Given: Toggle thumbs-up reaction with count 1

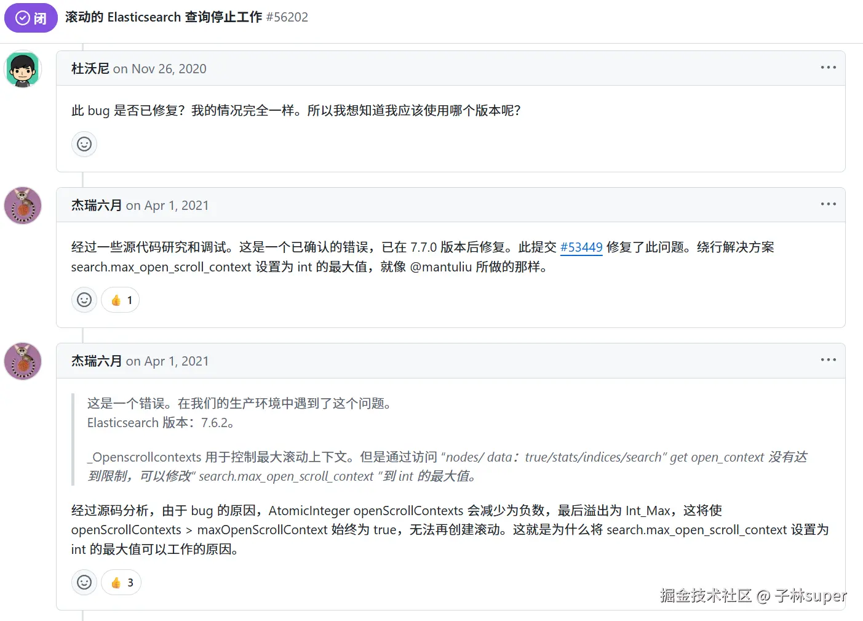Looking at the screenshot, I should click(121, 300).
